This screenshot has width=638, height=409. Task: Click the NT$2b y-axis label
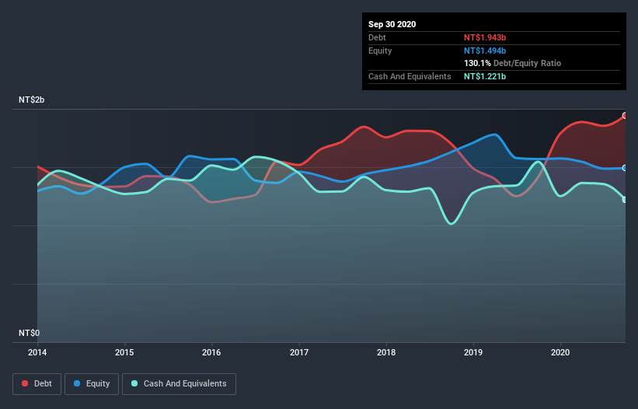[x=31, y=100]
